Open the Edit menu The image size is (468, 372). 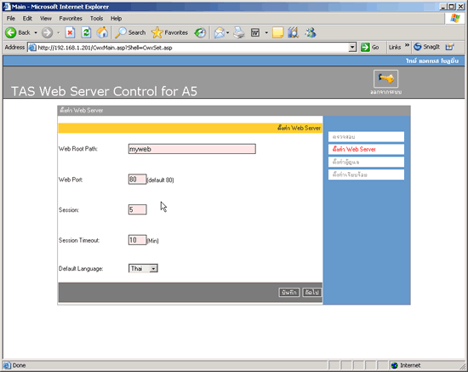[27, 19]
